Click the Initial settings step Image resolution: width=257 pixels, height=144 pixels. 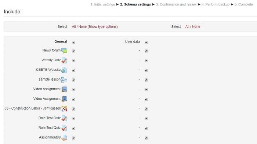(103, 4)
